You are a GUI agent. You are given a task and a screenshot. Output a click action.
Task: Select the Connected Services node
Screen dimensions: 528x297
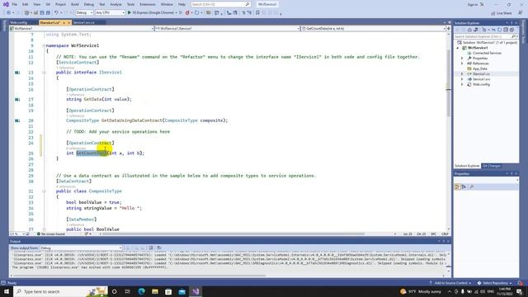[486, 53]
